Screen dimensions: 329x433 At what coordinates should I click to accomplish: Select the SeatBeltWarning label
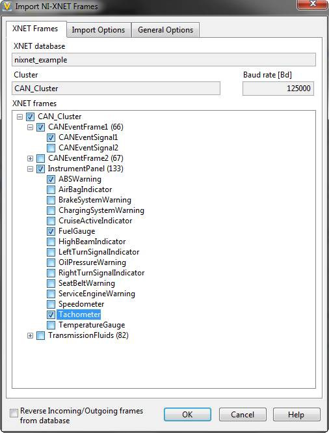86,283
